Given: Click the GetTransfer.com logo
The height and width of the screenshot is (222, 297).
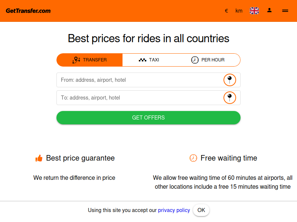Looking at the screenshot, I should coord(28,11).
